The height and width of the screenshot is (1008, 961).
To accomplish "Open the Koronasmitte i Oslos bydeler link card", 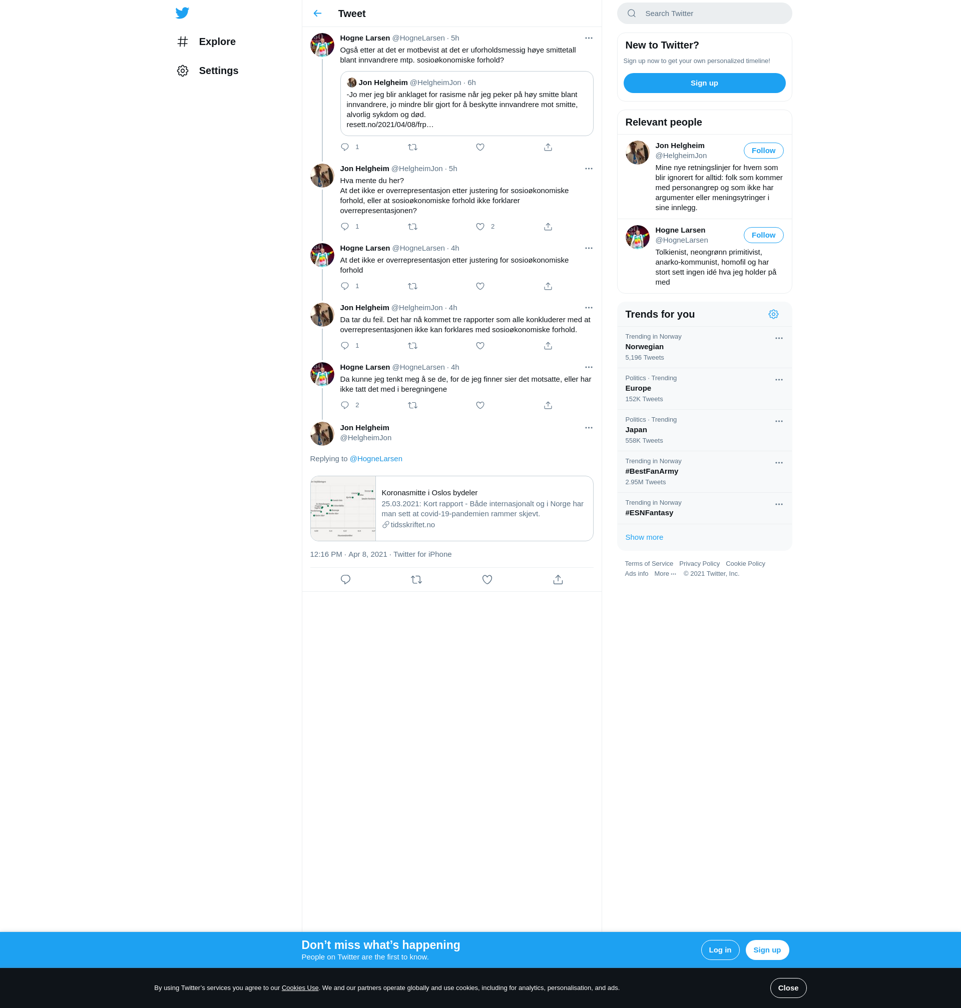I will pos(452,508).
